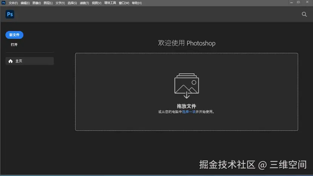Select the 主页 sidebar item
The image size is (313, 176).
pyautogui.click(x=29, y=61)
